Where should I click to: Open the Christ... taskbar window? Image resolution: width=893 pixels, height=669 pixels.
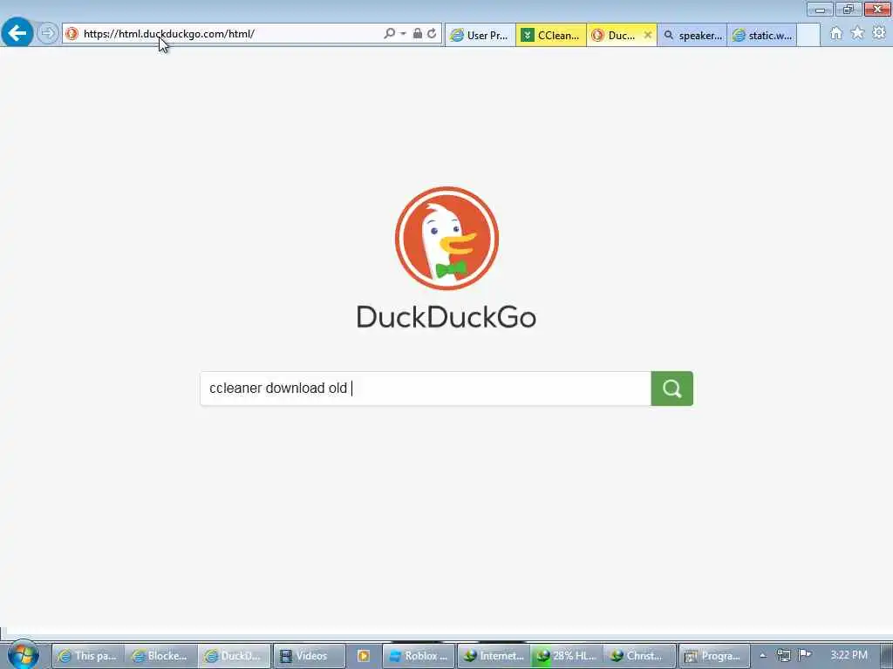tap(639, 656)
